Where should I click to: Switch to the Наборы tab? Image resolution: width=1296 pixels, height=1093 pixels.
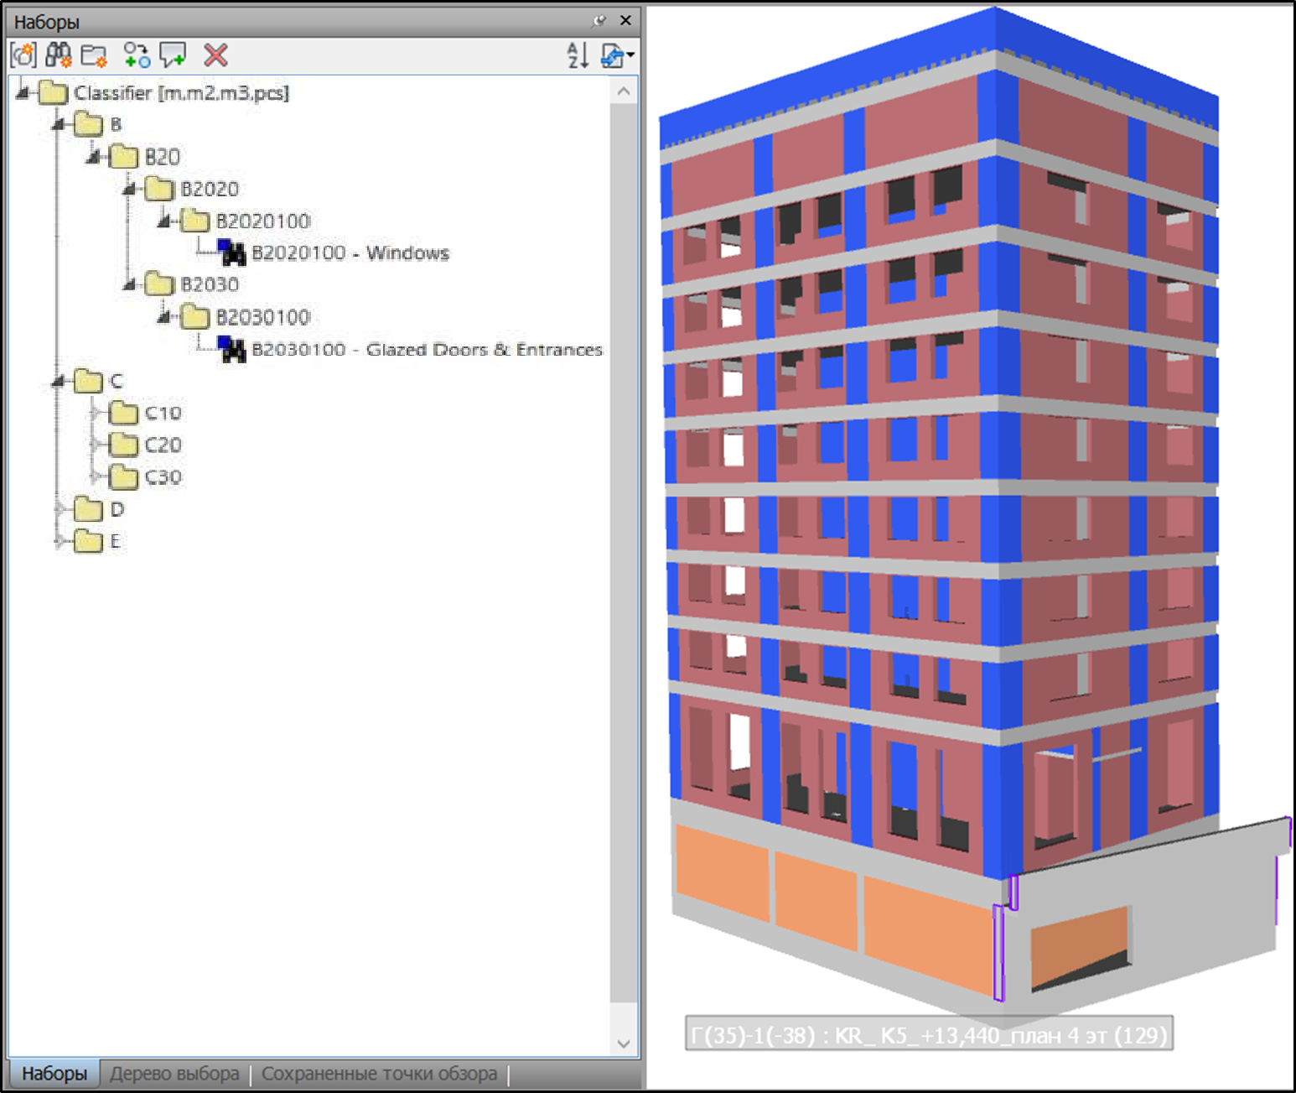[54, 1074]
